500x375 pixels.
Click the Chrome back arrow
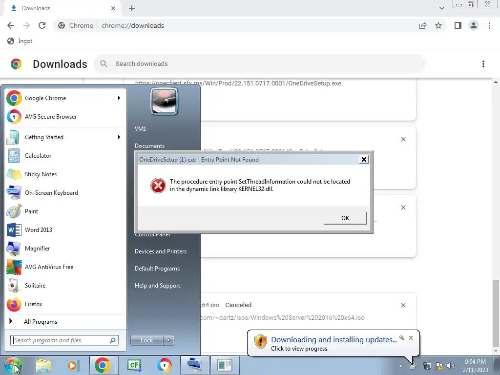click(x=11, y=25)
